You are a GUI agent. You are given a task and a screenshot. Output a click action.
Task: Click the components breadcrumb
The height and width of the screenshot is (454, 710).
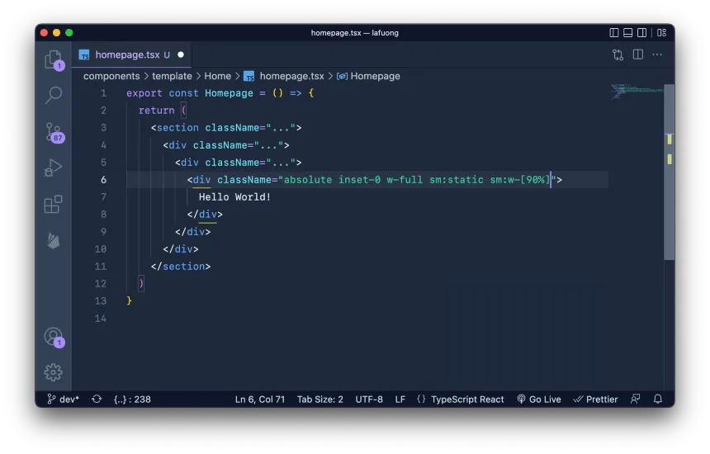(x=111, y=76)
